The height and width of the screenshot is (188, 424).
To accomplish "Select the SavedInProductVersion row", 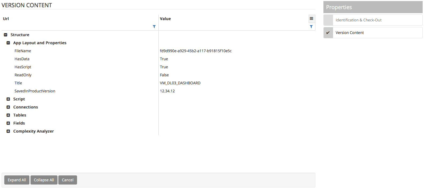I will [35, 91].
